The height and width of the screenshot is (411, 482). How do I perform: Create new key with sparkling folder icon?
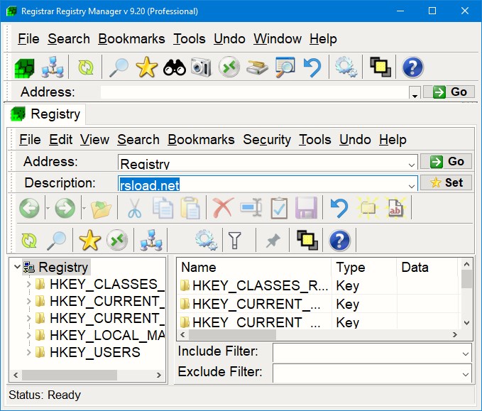coord(367,208)
